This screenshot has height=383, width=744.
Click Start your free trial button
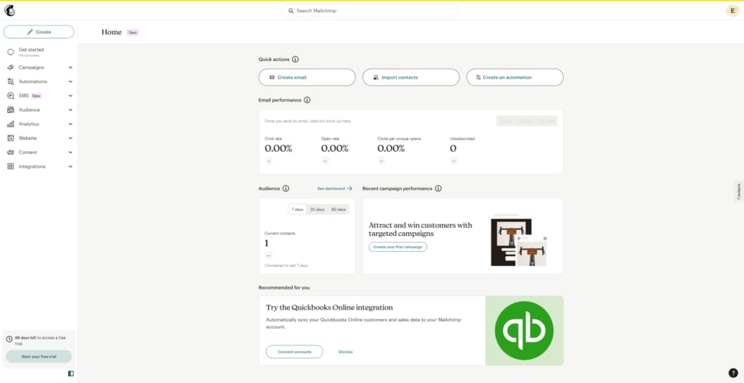pos(39,356)
